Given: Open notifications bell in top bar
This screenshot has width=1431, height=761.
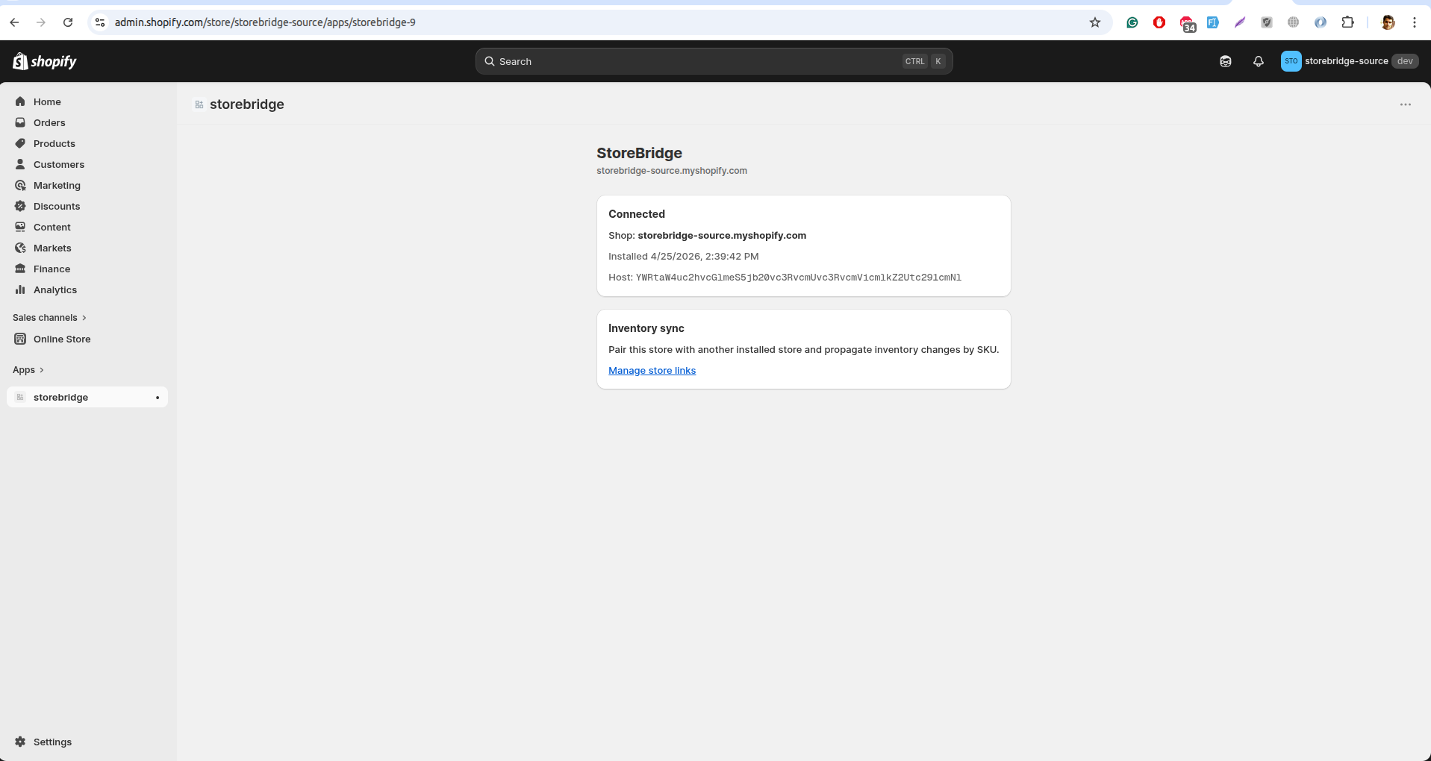Looking at the screenshot, I should pyautogui.click(x=1259, y=61).
